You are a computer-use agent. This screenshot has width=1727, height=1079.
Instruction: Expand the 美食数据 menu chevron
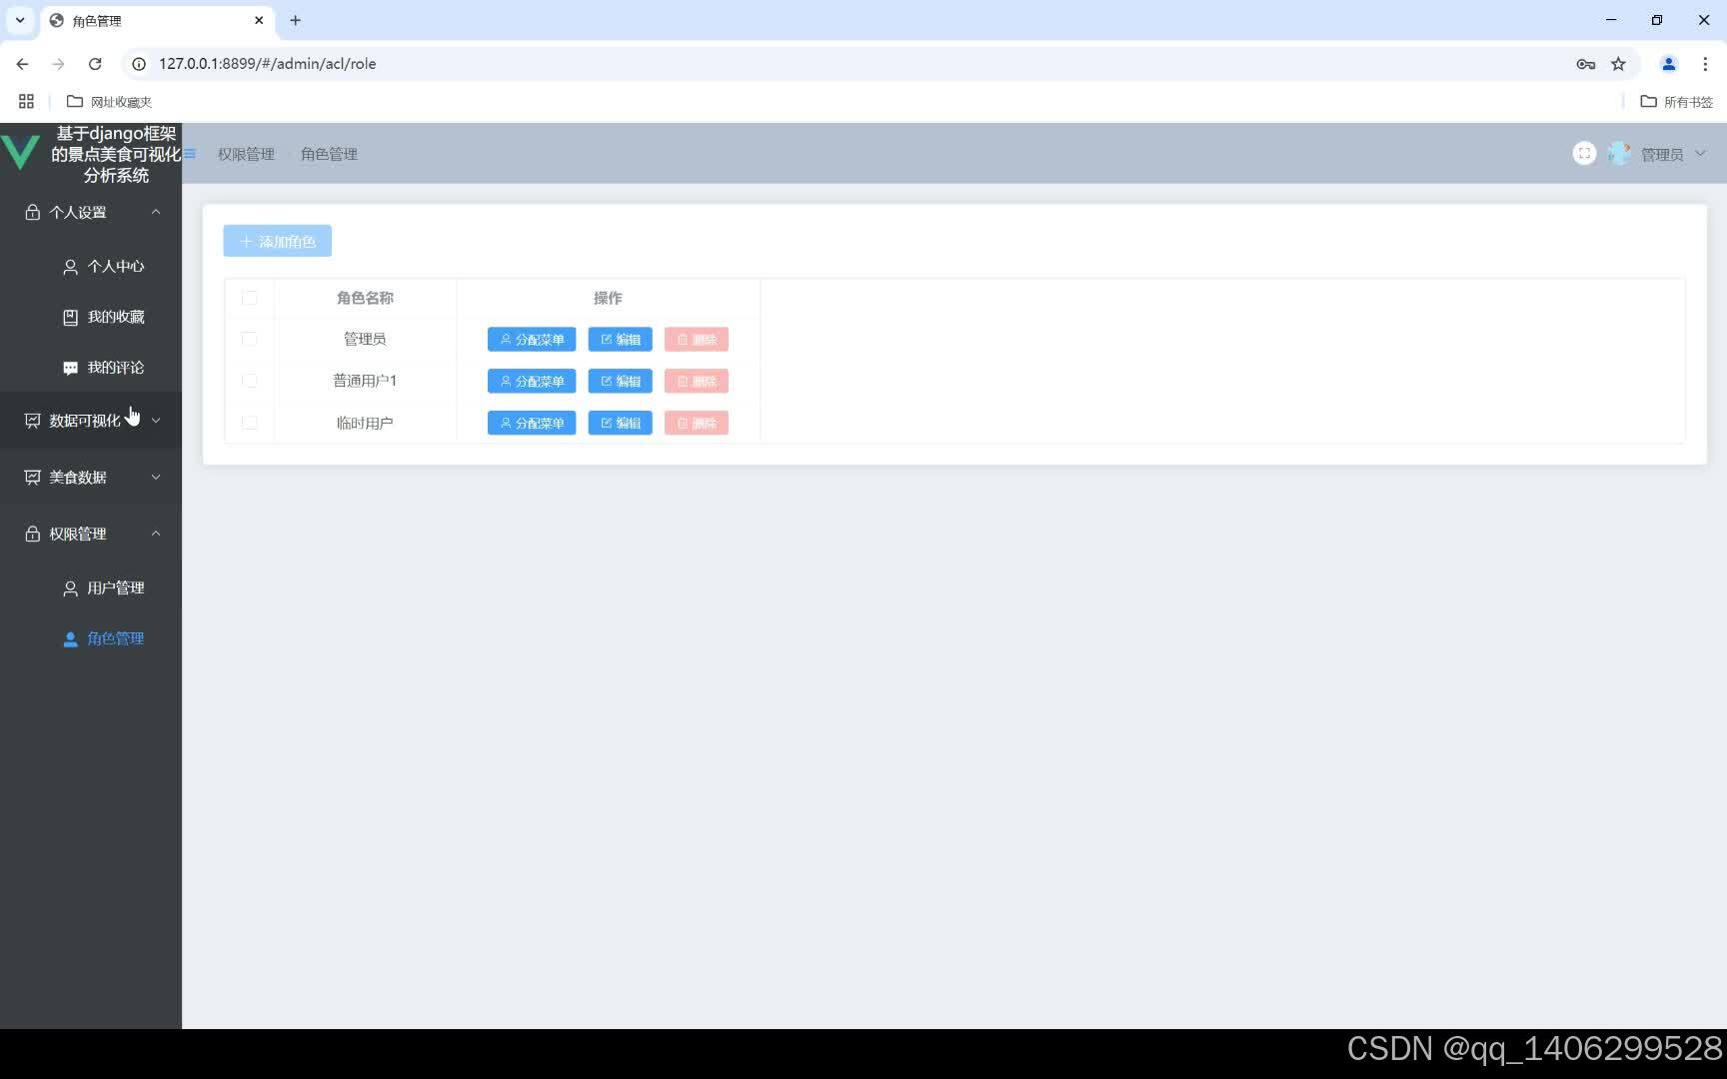pos(156,478)
